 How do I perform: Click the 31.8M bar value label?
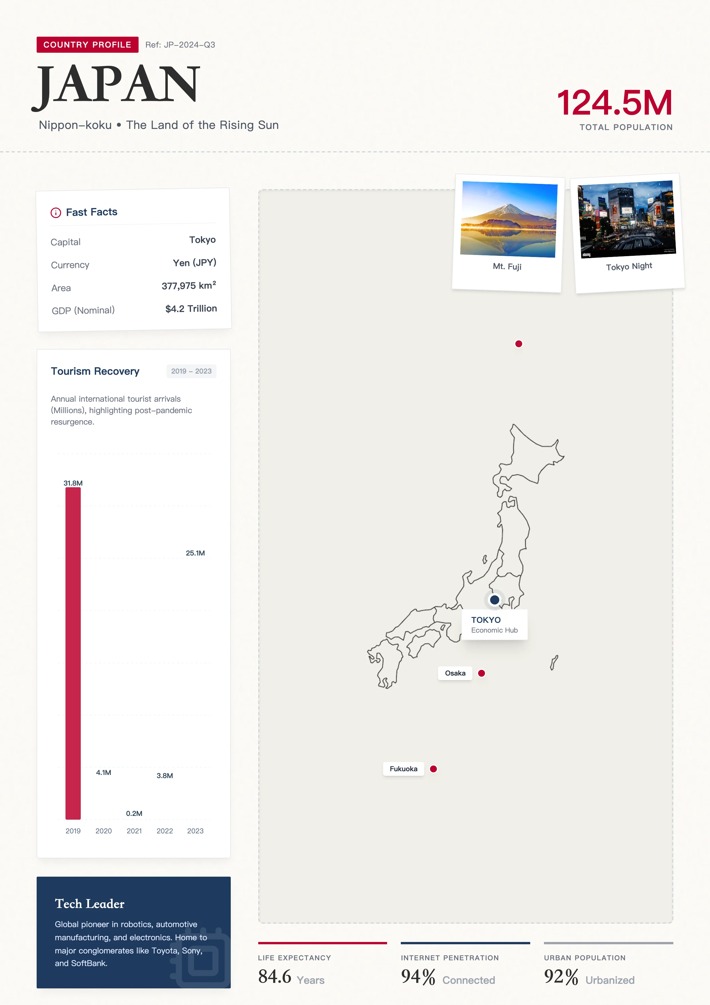[73, 483]
